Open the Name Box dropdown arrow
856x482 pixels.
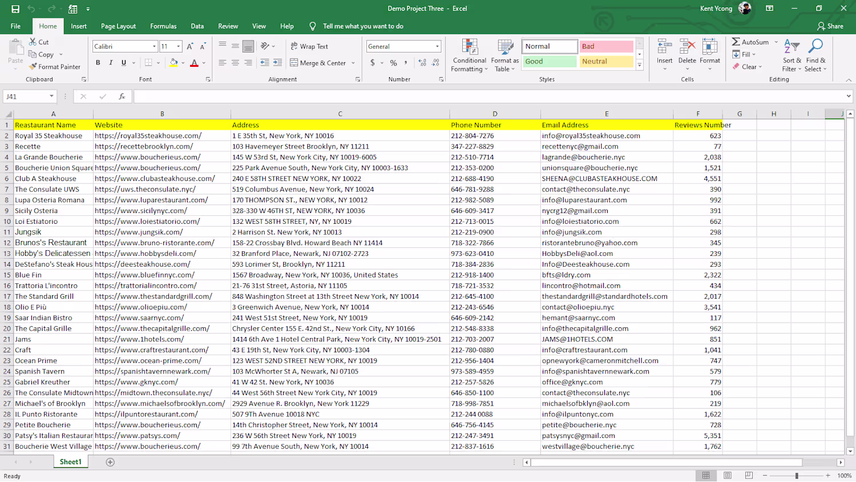pos(51,97)
